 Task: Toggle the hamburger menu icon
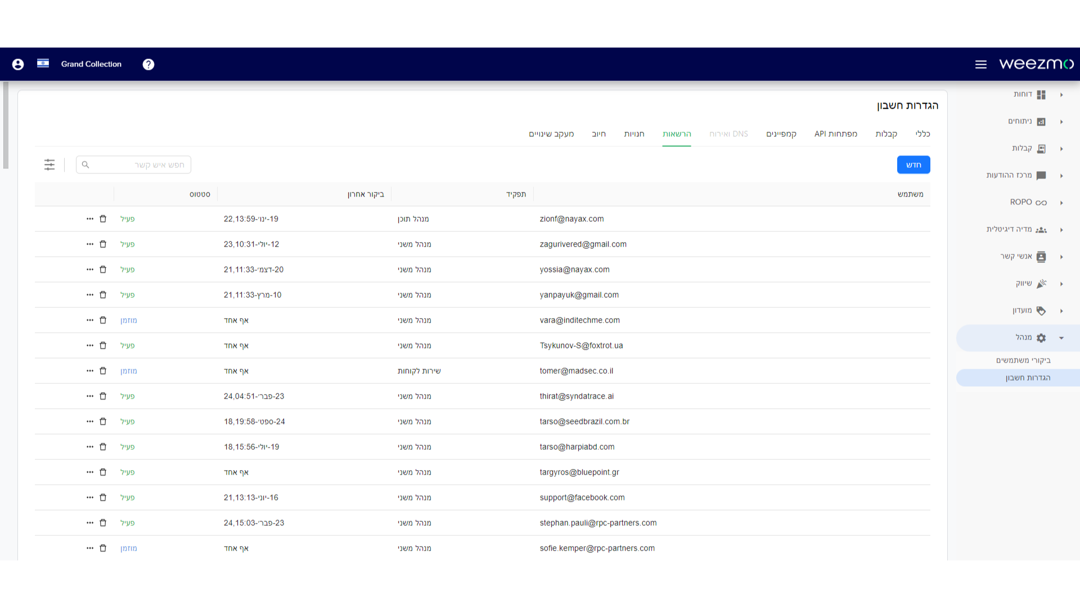(x=981, y=64)
